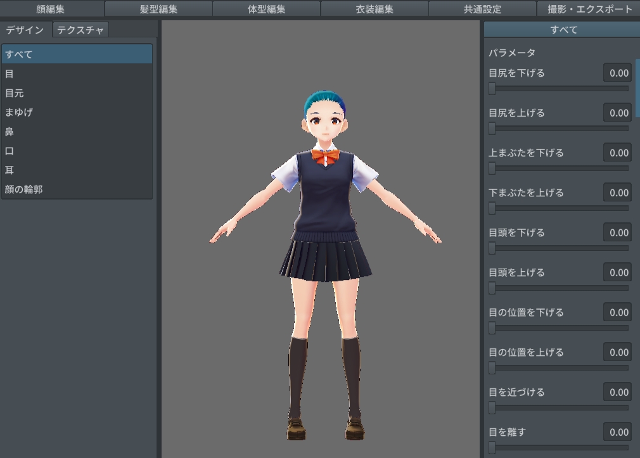Pick the まゆげ category

pyautogui.click(x=77, y=112)
